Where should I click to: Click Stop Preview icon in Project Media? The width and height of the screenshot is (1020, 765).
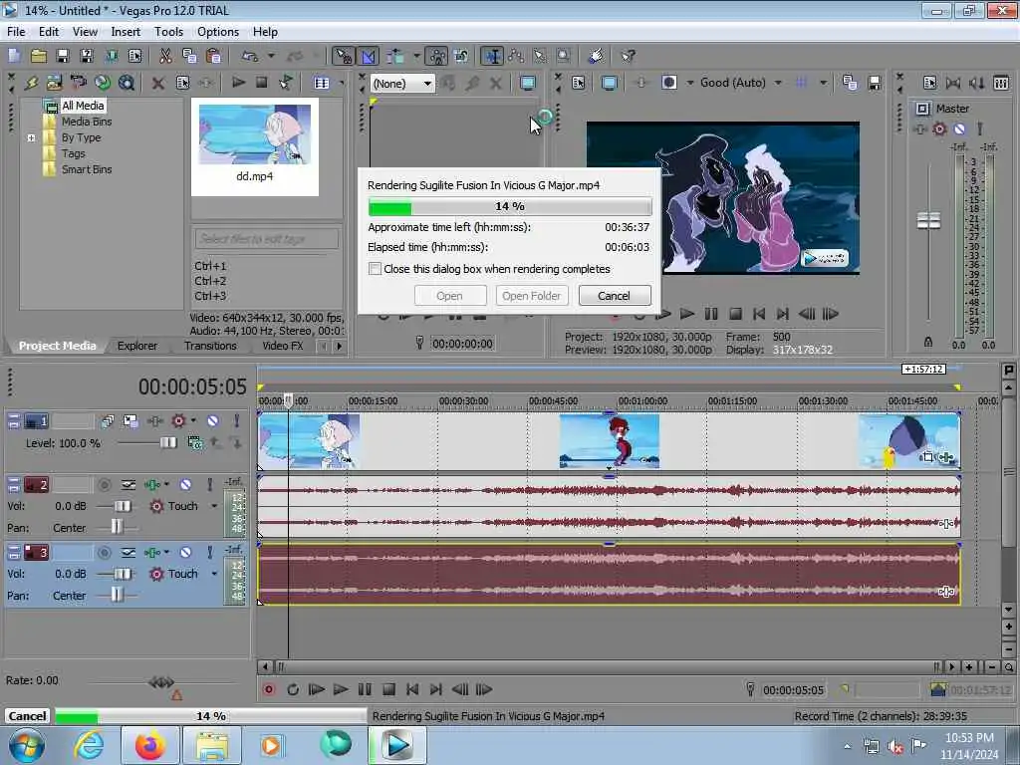pyautogui.click(x=262, y=83)
